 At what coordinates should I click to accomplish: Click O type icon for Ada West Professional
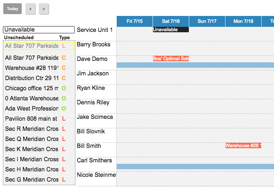tap(64, 108)
